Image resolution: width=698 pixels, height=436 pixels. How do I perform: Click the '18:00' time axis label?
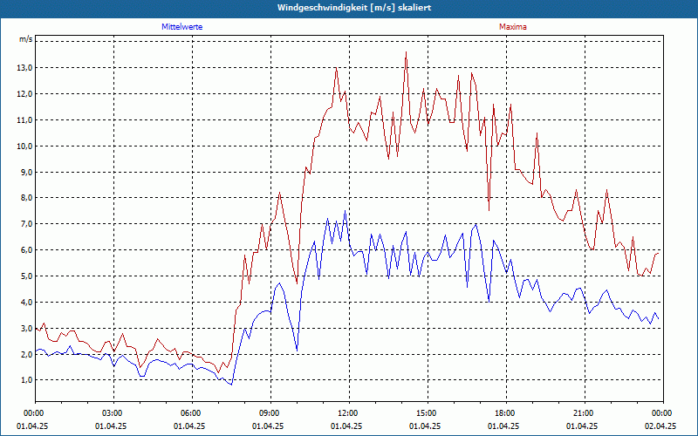click(507, 413)
